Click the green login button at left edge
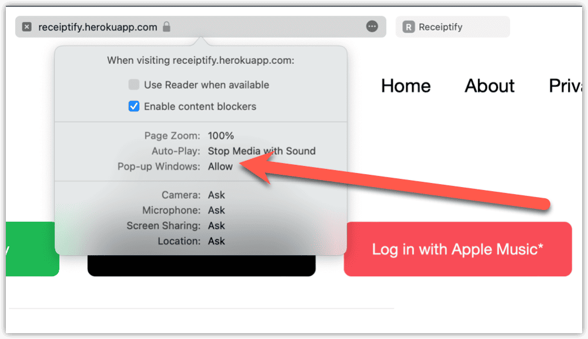 [x=32, y=249]
